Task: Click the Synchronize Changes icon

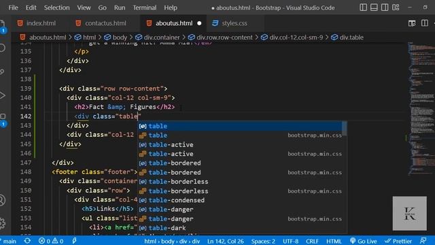Action: pyautogui.click(x=27, y=241)
